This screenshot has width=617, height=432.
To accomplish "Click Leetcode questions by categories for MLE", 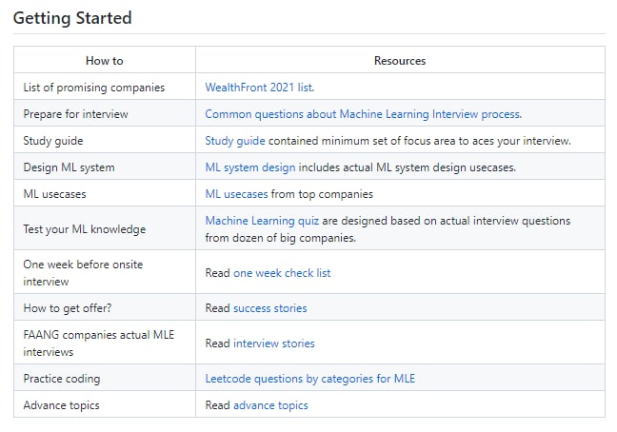I will (309, 378).
